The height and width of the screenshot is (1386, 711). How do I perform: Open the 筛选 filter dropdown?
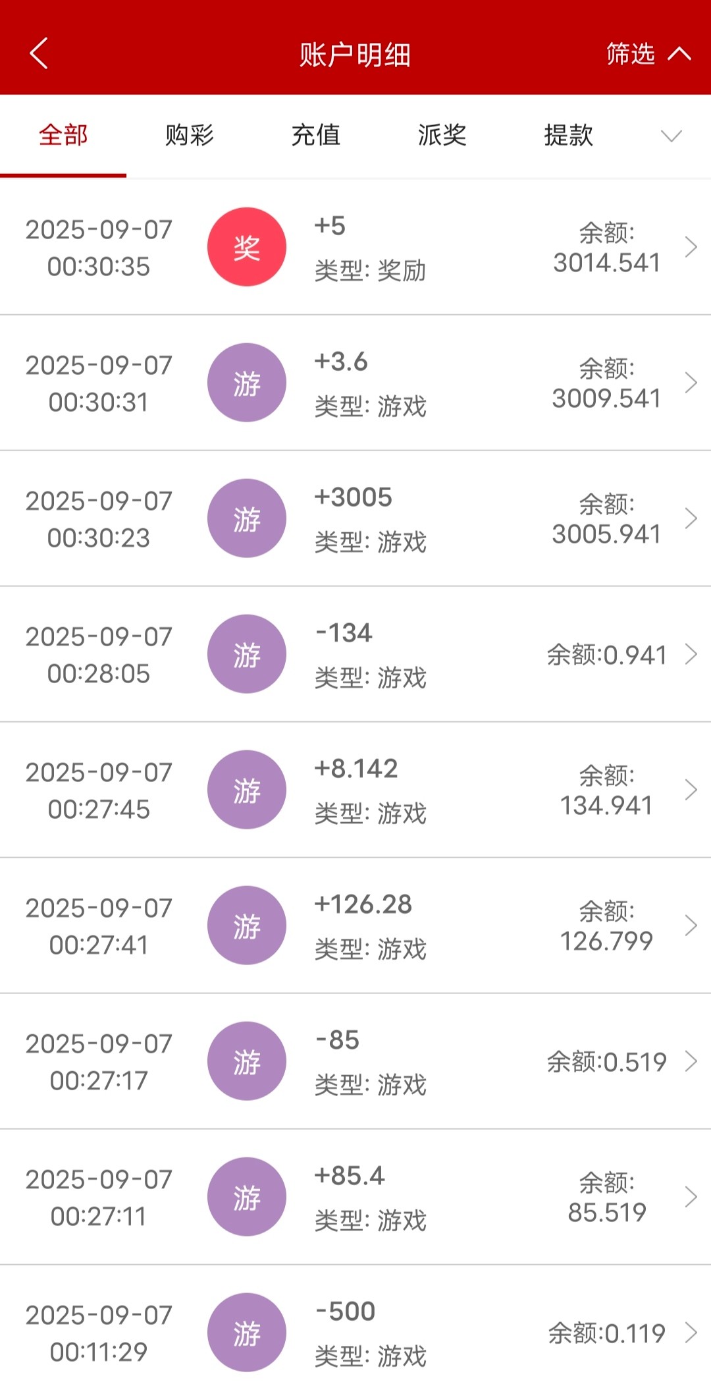tap(648, 54)
